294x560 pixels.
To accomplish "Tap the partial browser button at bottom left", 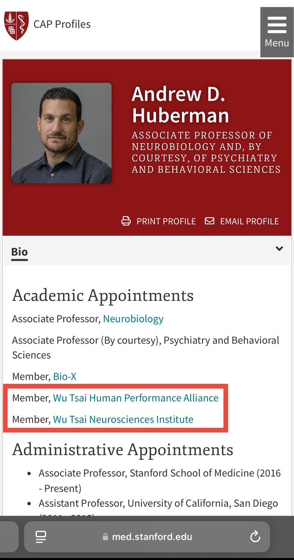I will [8, 537].
